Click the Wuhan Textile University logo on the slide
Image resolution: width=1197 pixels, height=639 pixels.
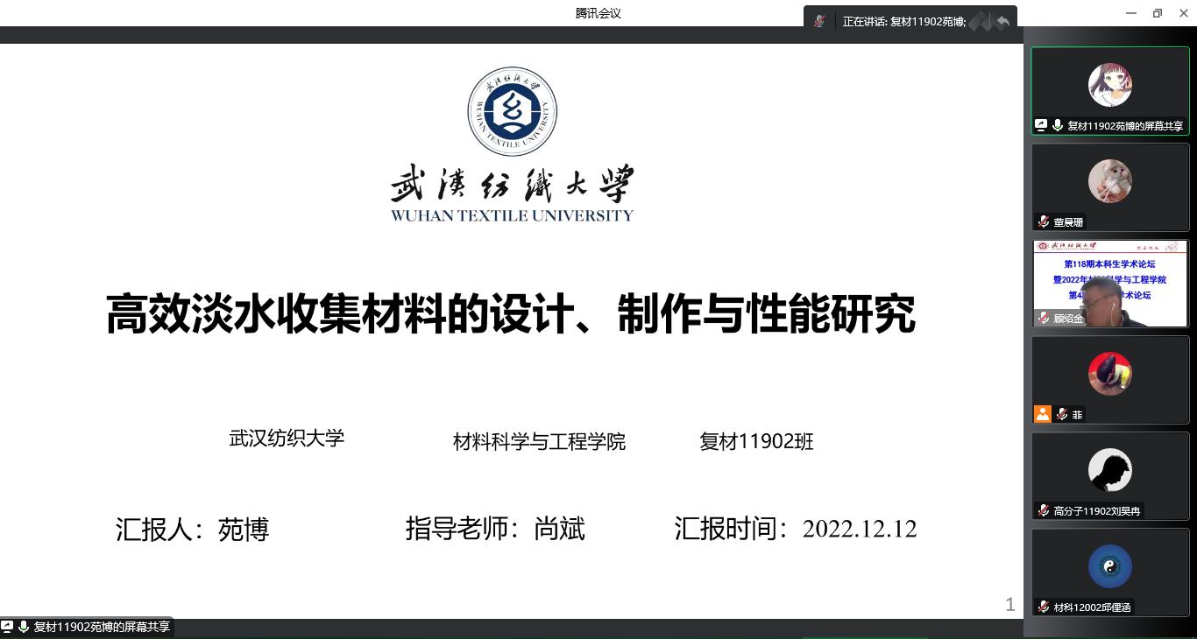point(512,111)
